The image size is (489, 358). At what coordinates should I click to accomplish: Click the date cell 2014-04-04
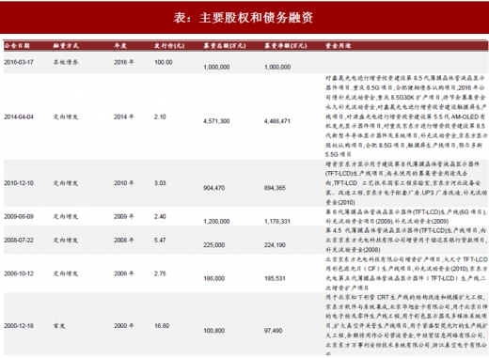click(x=19, y=117)
